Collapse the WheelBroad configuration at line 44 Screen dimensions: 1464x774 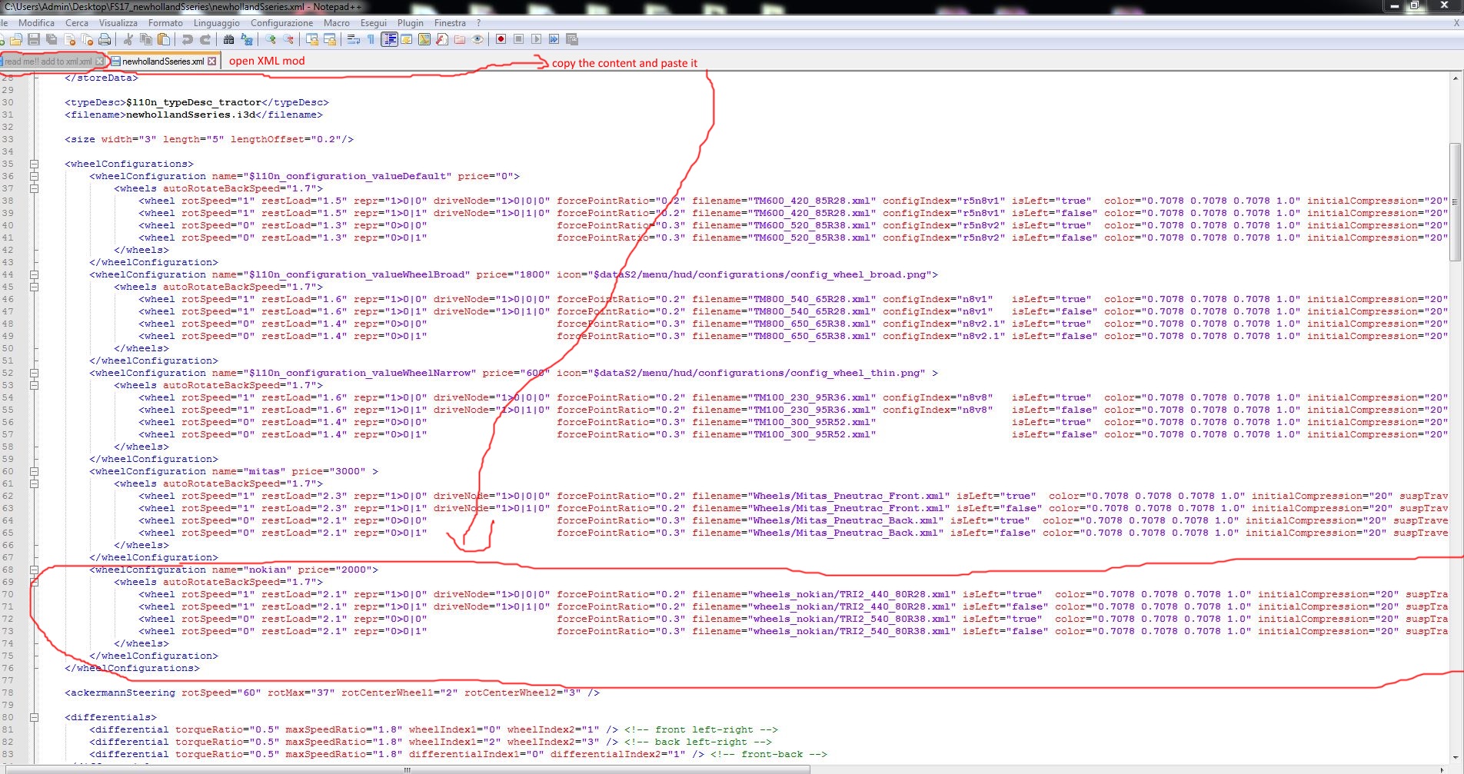(34, 274)
